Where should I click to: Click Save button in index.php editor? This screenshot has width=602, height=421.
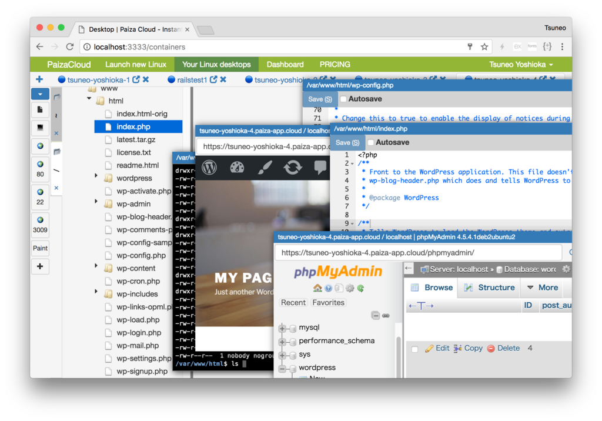tap(347, 142)
